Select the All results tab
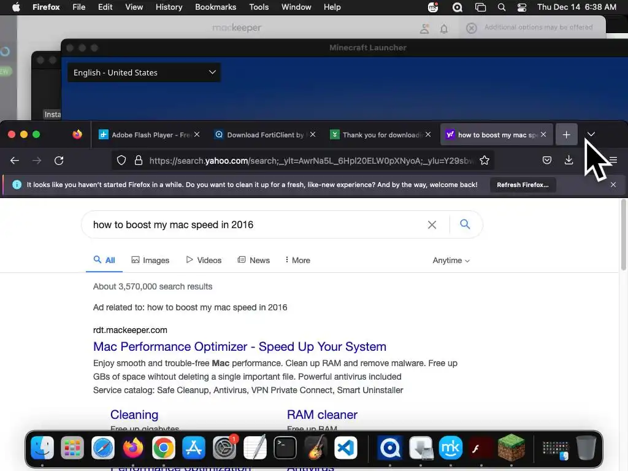 tap(104, 260)
